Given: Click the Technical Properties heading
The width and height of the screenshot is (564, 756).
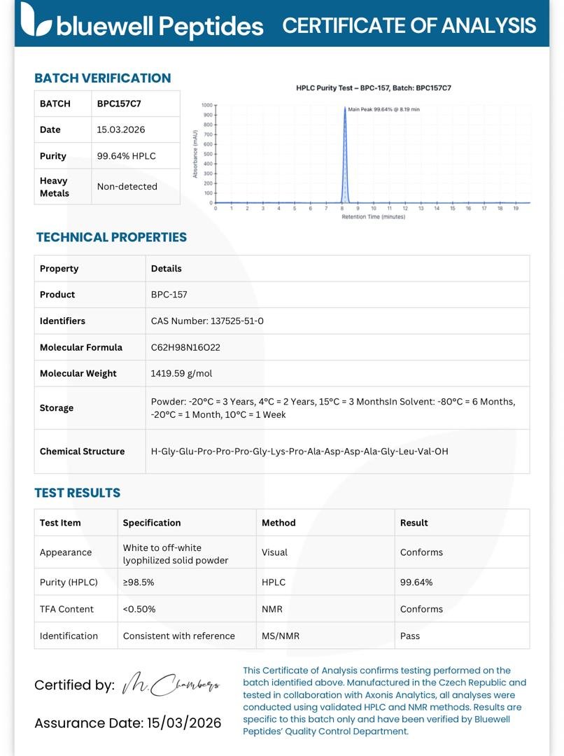Looking at the screenshot, I should tap(111, 237).
